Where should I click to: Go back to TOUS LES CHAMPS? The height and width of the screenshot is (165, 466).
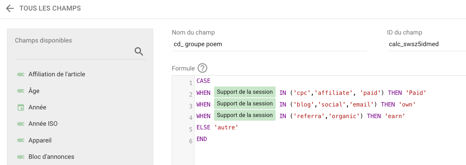coord(50,8)
